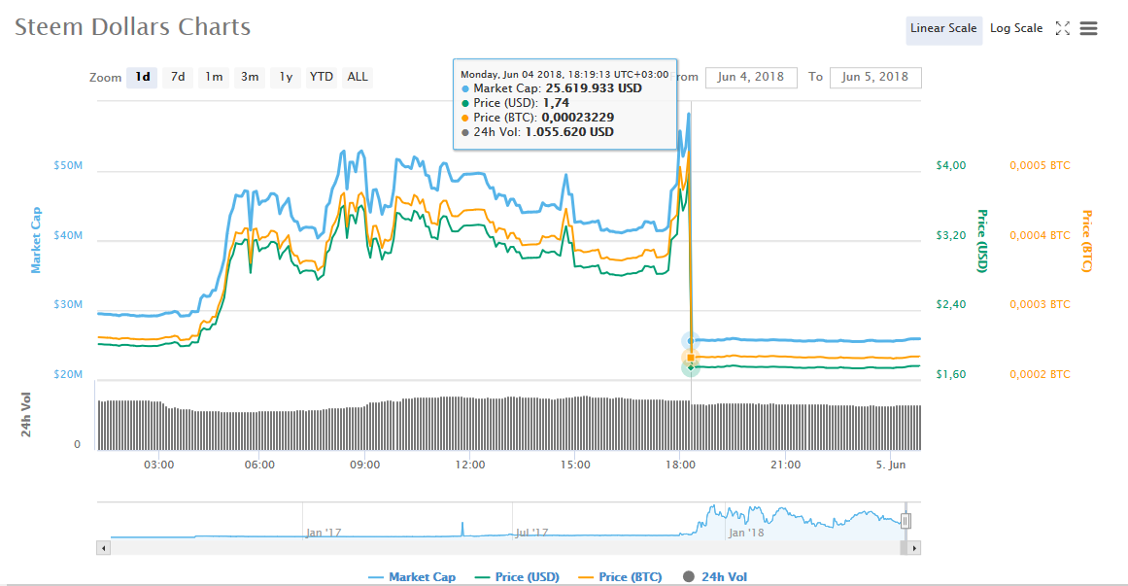The image size is (1128, 586).
Task: Set zoom to ALL
Action: (358, 77)
